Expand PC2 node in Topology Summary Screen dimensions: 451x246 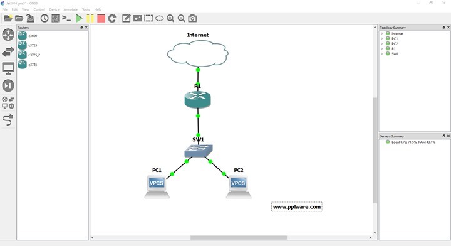382,43
